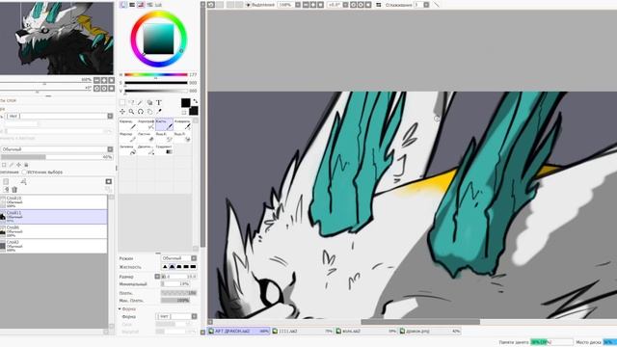Select the lasso selection tool

131,103
